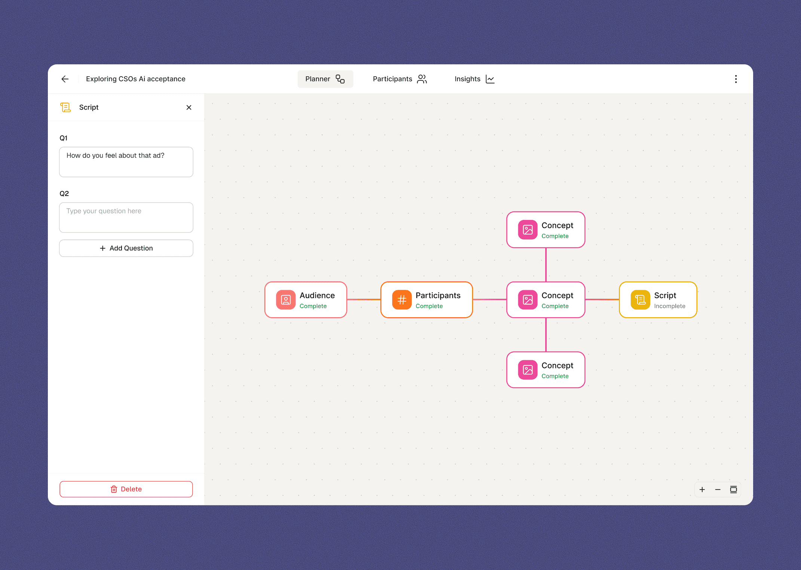801x570 pixels.
Task: Click the canvas zoom in plus icon
Action: coord(702,490)
